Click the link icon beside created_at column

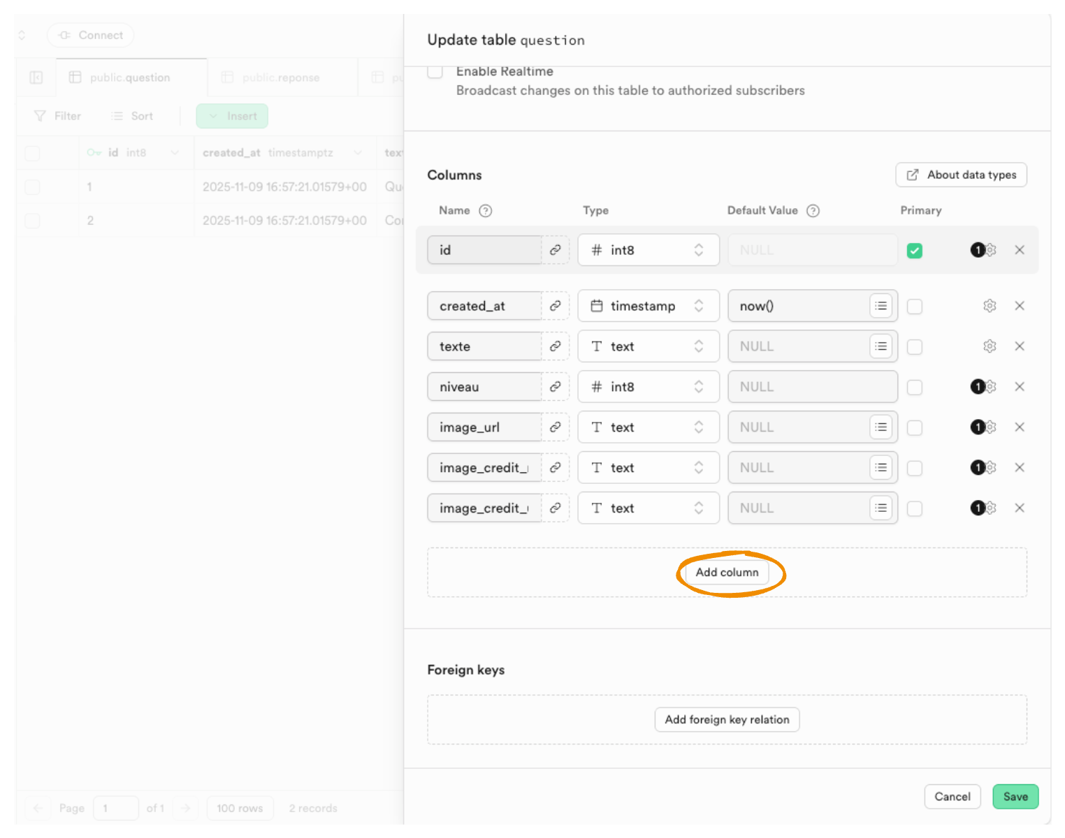[x=555, y=306]
